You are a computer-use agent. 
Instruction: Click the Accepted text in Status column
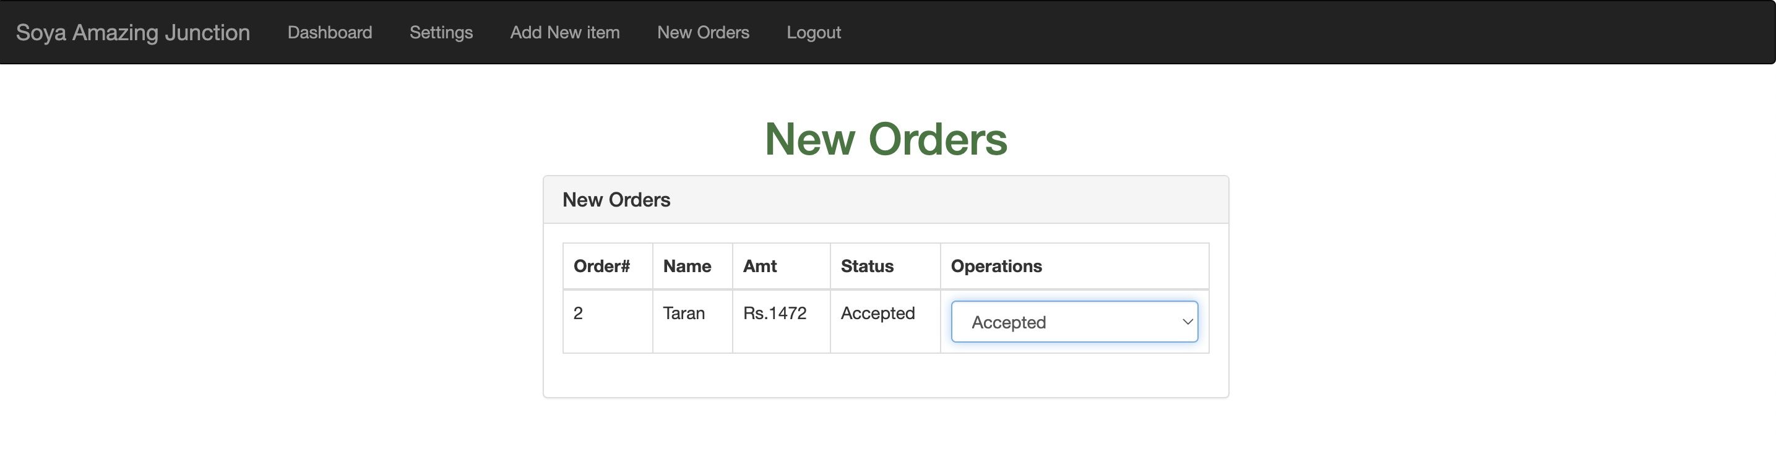877,314
